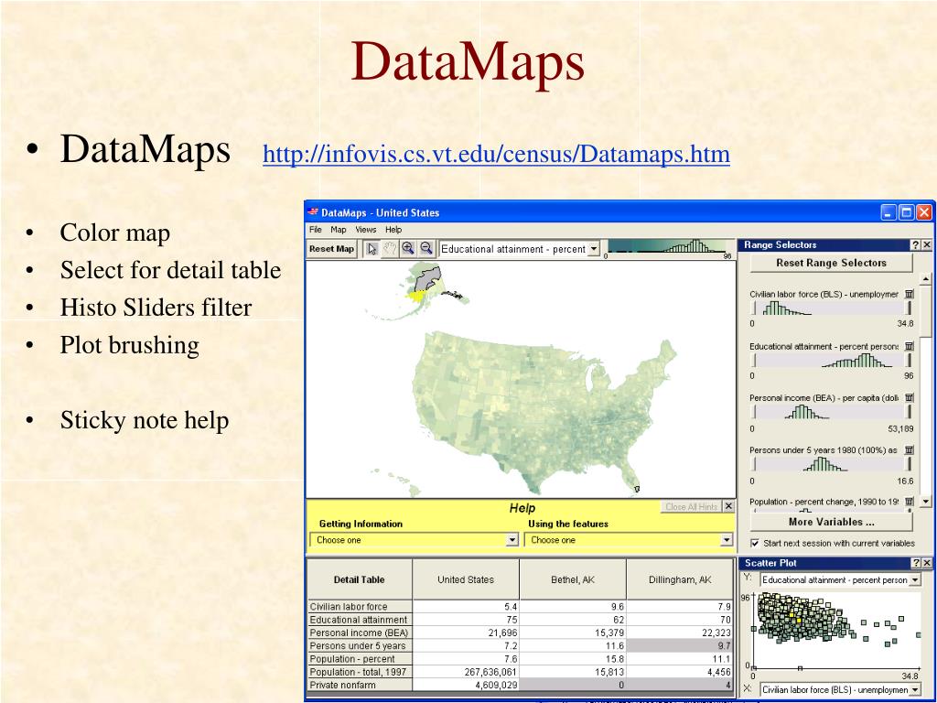Click the right slider handle of Persons under 5 years
Viewport: 937px width, 703px height.
(910, 464)
